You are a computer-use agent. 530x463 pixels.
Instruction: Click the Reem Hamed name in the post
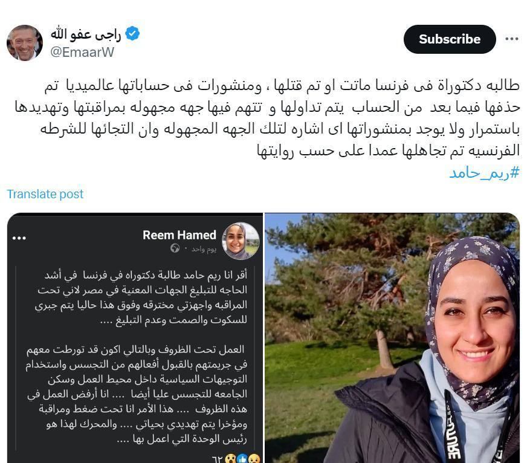179,235
